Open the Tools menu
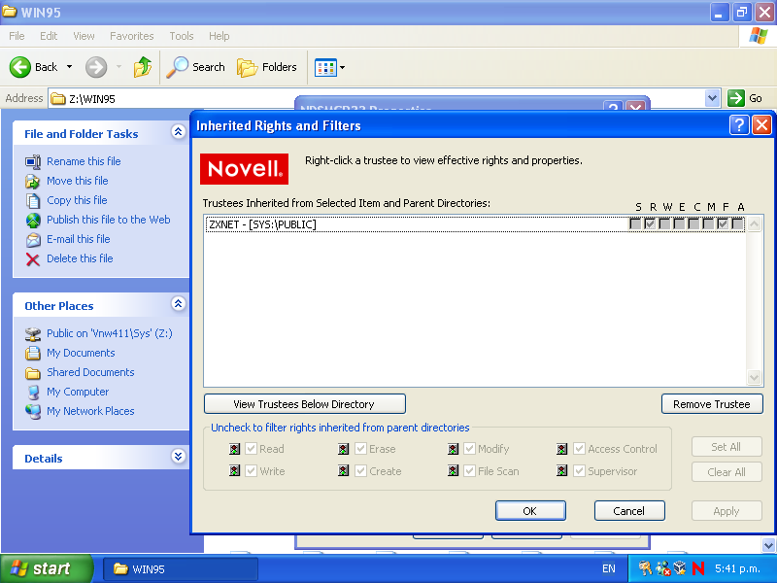The width and height of the screenshot is (777, 583). pos(182,36)
